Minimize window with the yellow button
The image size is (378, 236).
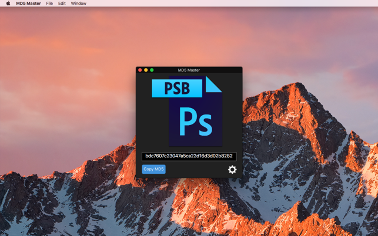tap(146, 70)
